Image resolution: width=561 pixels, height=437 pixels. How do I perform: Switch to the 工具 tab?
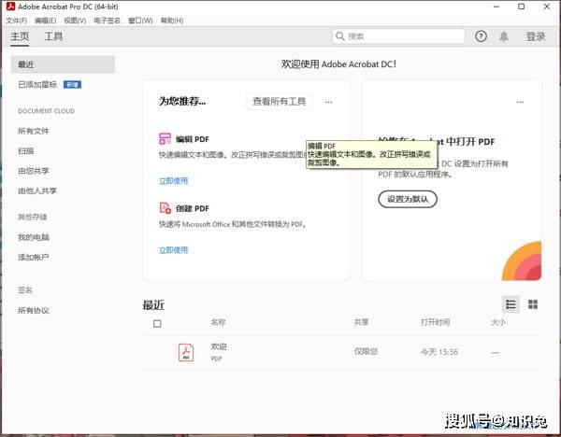[54, 36]
